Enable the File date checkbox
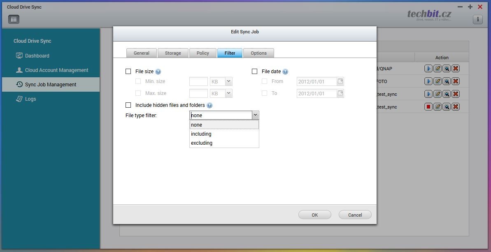 (x=255, y=72)
